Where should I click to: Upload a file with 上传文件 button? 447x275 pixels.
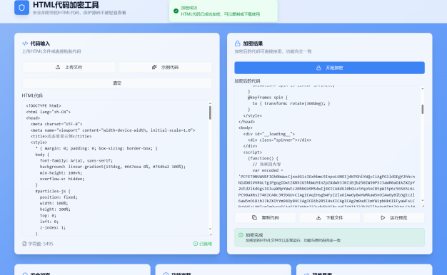[x=69, y=67]
